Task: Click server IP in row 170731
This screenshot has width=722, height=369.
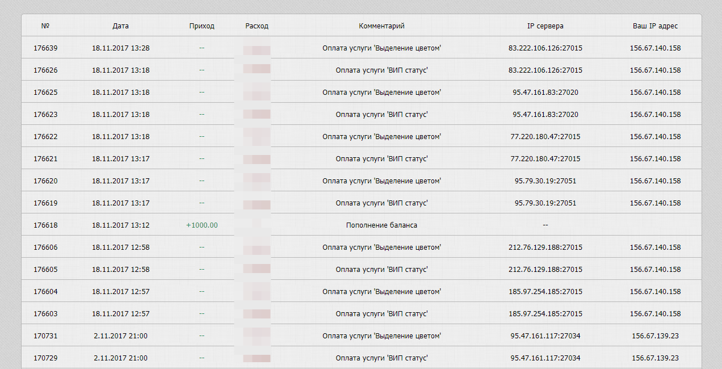Action: (x=545, y=336)
